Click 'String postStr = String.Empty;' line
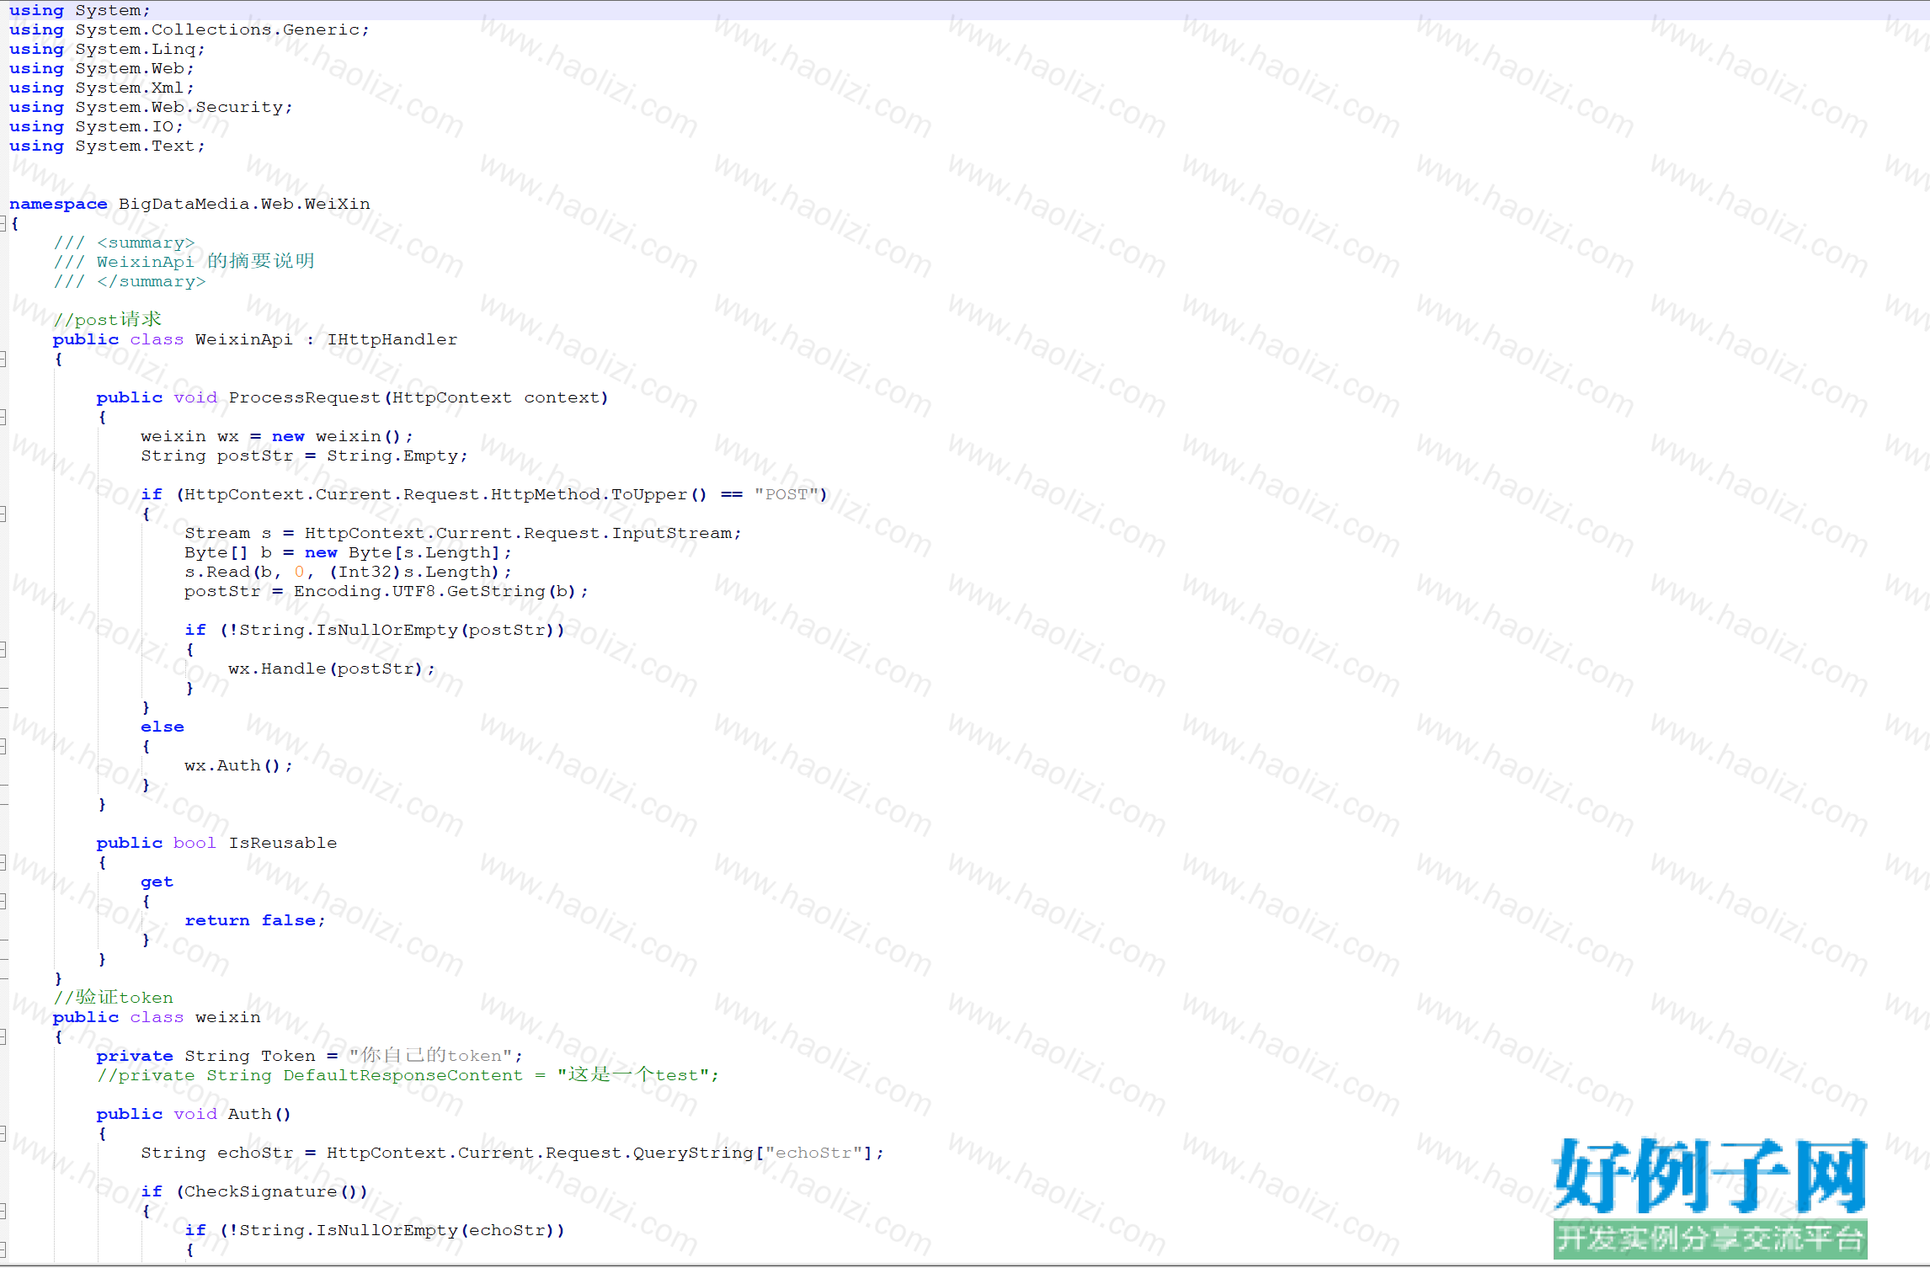The height and width of the screenshot is (1268, 1930). pos(304,456)
